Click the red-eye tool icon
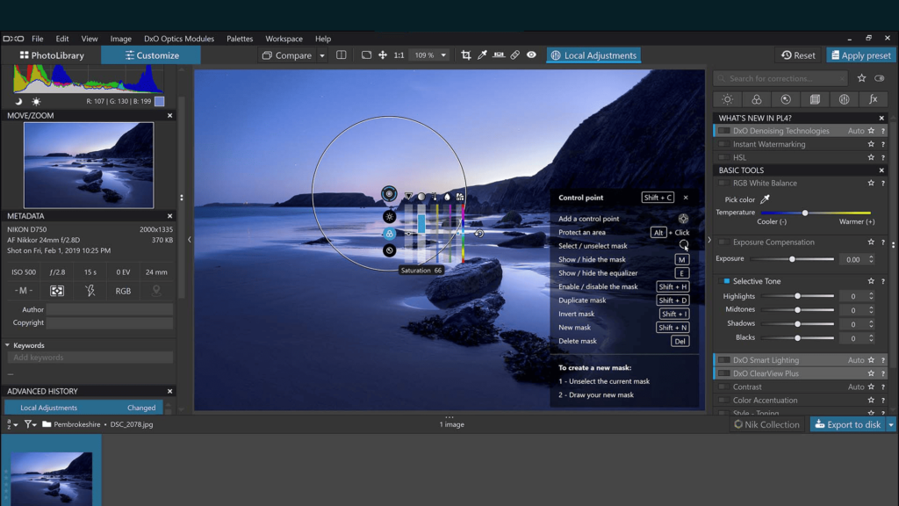Screen dimensions: 899x506 [531, 55]
